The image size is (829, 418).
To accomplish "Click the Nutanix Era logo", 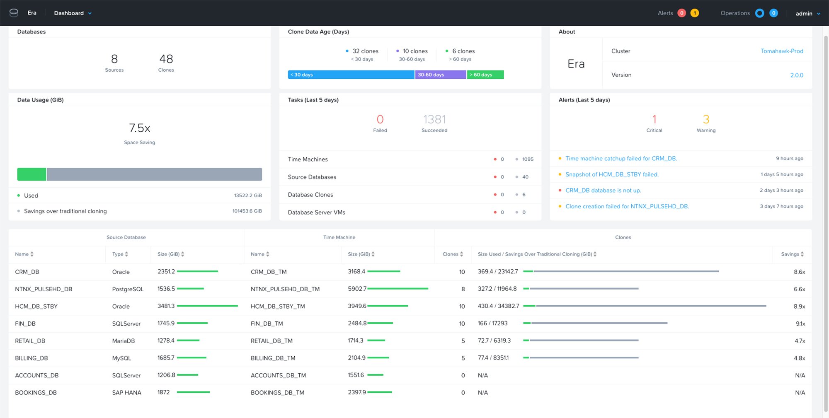I will (x=14, y=12).
